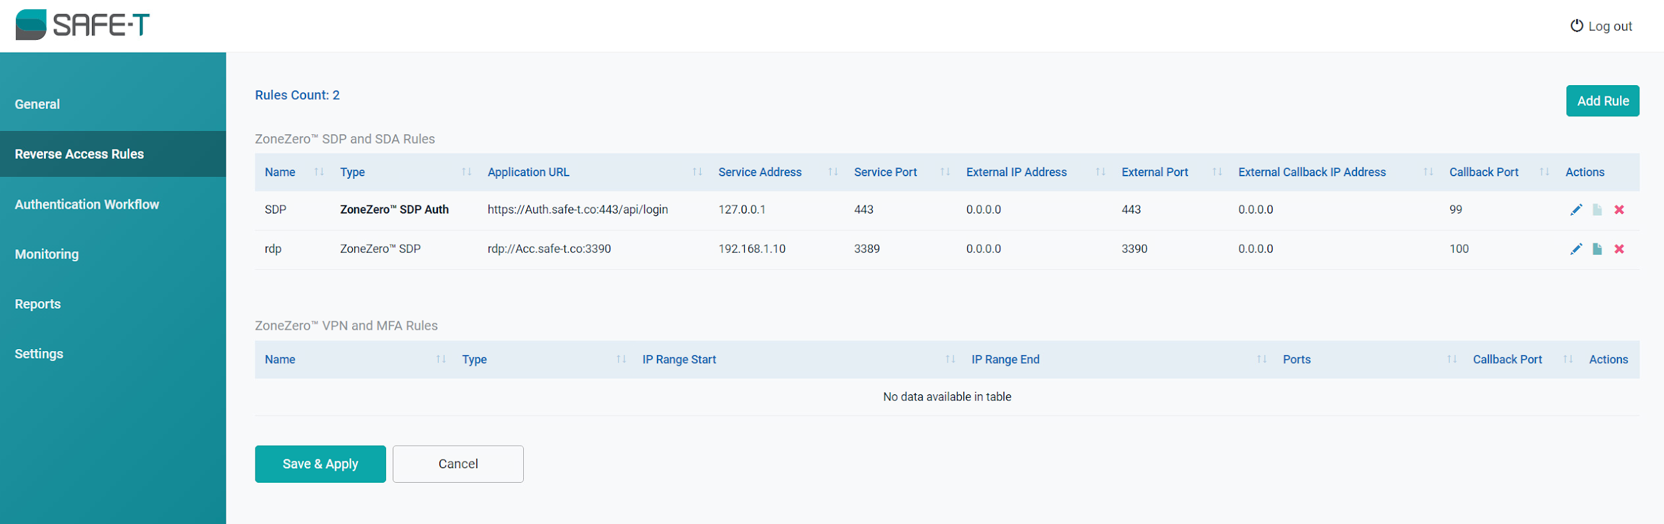This screenshot has height=524, width=1664.
Task: Edit the rdp rule with pencil icon
Action: [1575, 249]
